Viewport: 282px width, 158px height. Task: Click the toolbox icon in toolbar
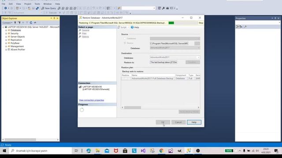pos(167,8)
